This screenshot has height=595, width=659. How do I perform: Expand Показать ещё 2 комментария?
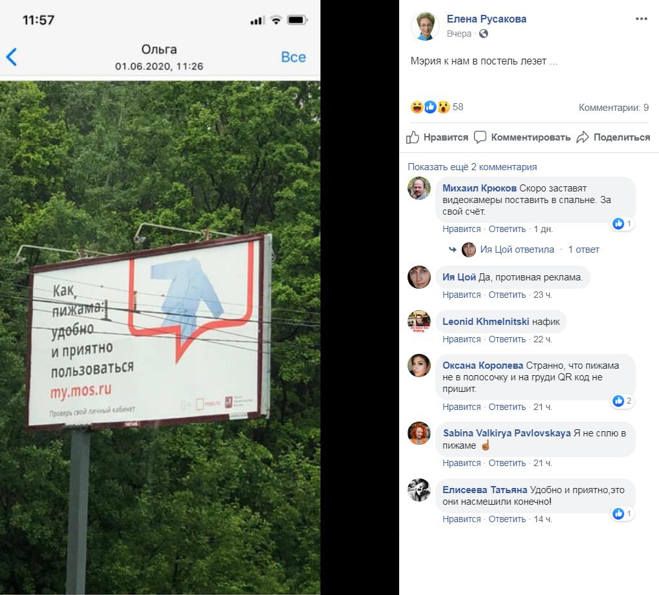(472, 167)
